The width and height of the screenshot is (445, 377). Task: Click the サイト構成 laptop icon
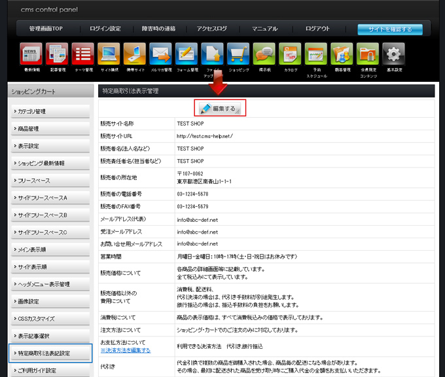pyautogui.click(x=109, y=54)
